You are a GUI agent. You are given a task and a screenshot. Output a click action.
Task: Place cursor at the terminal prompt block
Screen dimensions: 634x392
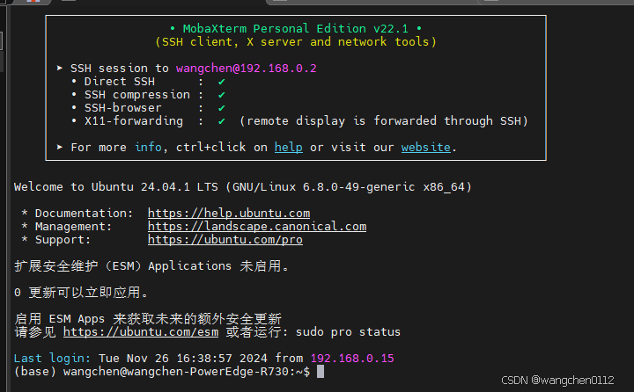tap(321, 372)
